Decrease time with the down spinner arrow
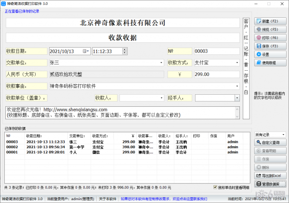The image size is (289, 203). pos(125,53)
